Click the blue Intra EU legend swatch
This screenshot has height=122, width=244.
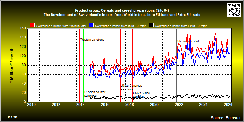pos(91,25)
